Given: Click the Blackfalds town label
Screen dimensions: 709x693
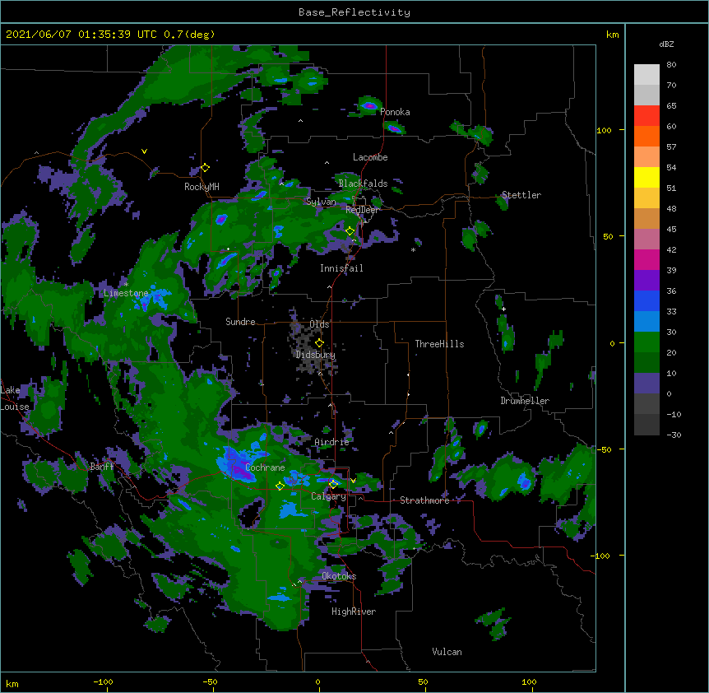Looking at the screenshot, I should (x=363, y=184).
